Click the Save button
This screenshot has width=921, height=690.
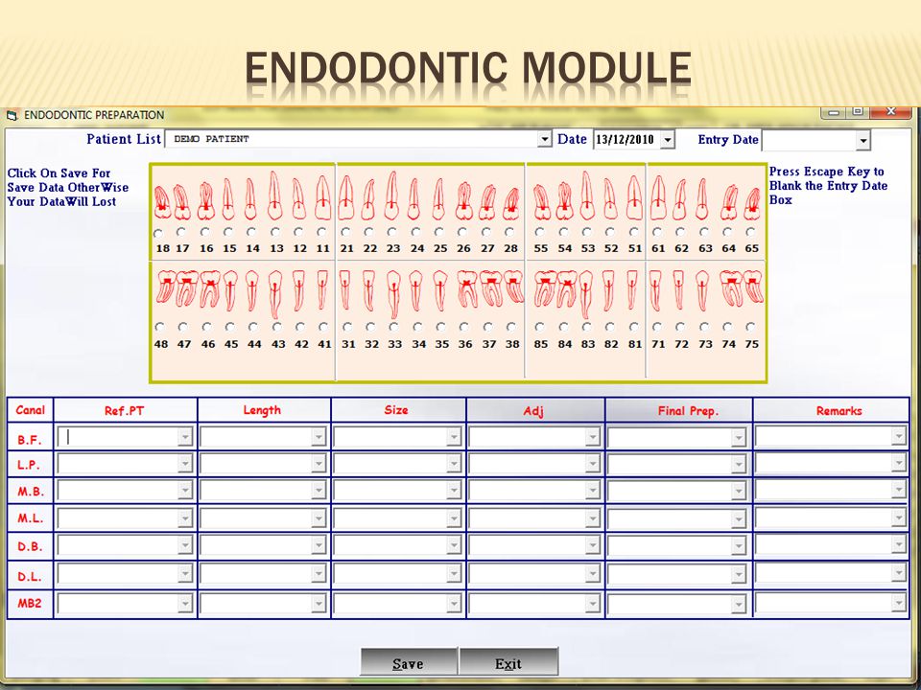pyautogui.click(x=409, y=662)
